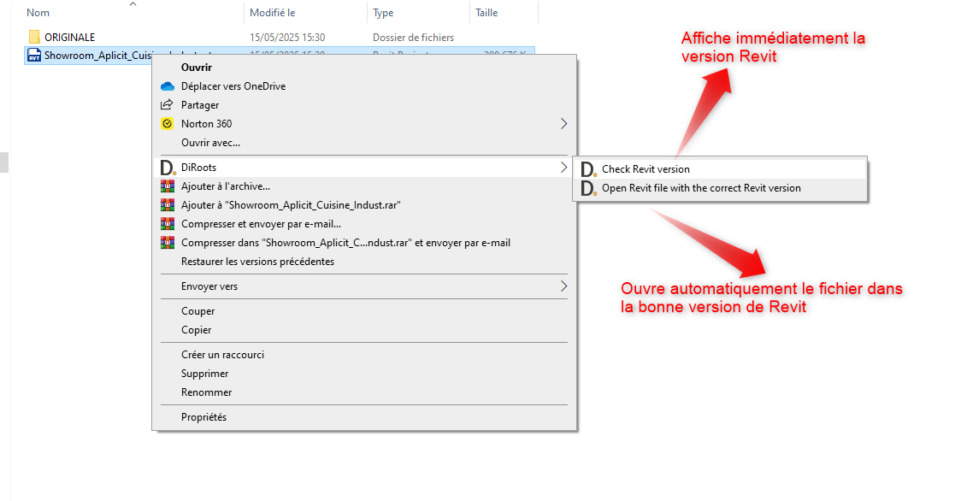Click the OneDrive cloud icon beside "Déplacer vers OneDrive"
Viewport: 955px width, 501px height.
(x=168, y=85)
